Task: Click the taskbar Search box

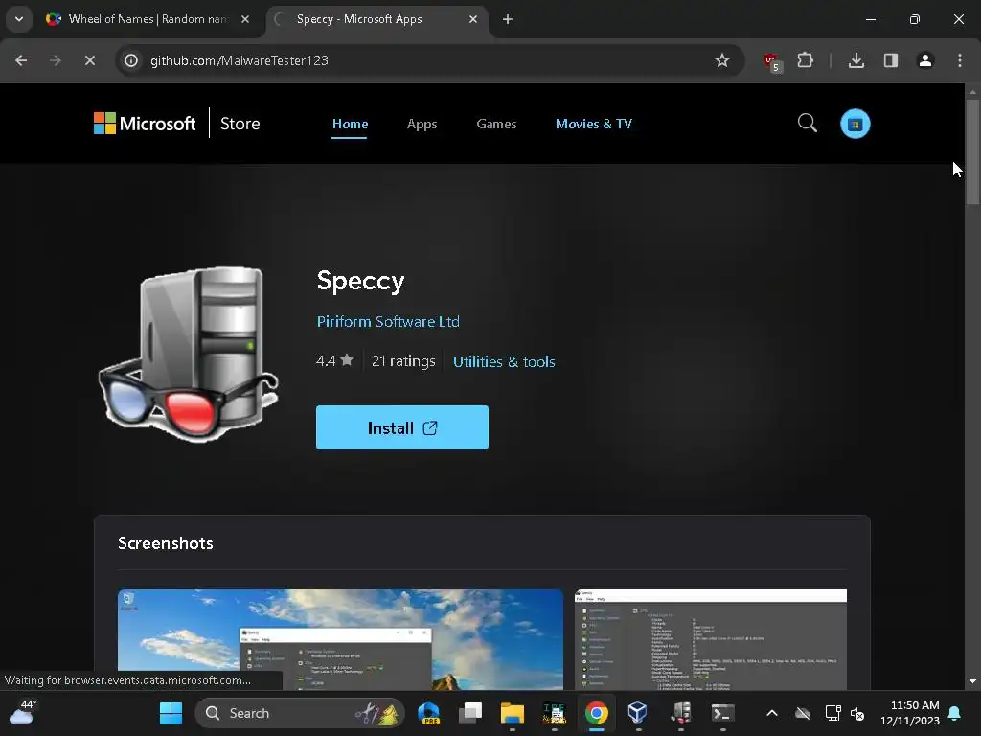Action: 300,713
